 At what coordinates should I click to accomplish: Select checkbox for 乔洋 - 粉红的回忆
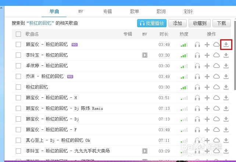[18, 76]
